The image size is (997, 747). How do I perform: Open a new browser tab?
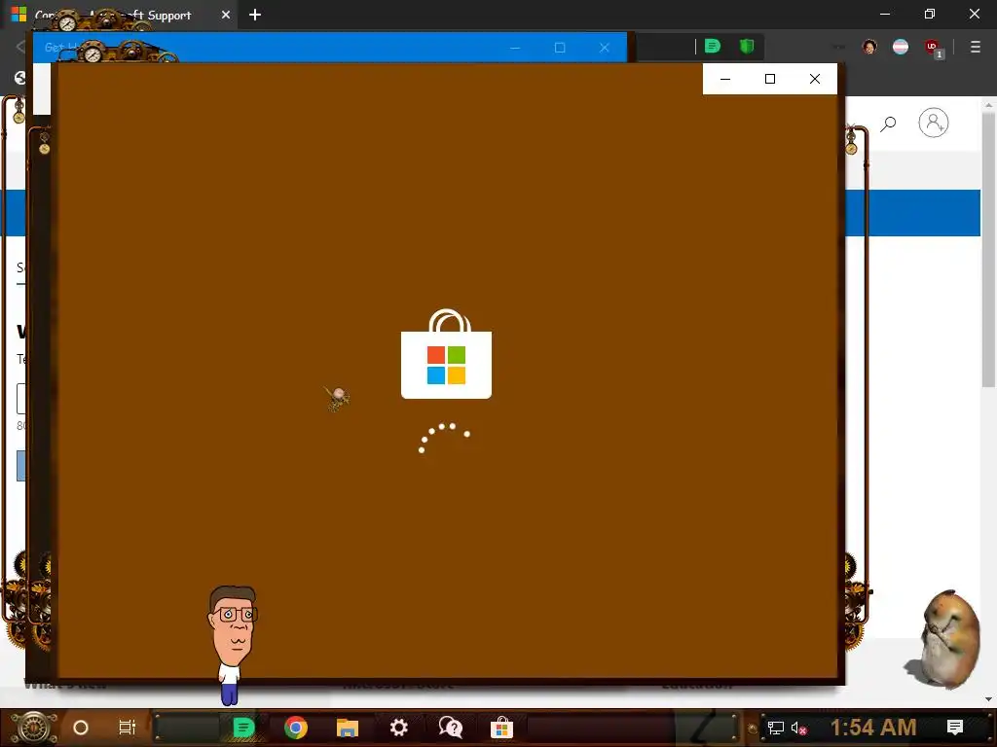(x=255, y=15)
